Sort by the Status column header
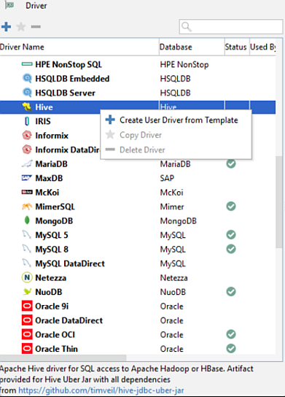 tap(237, 47)
